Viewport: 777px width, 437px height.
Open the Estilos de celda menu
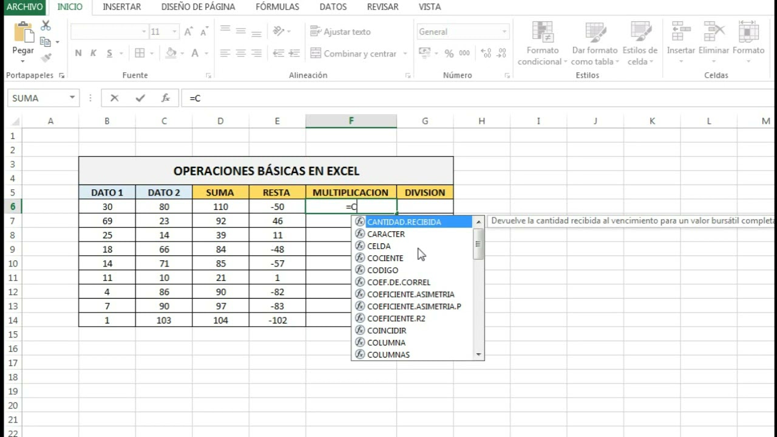tap(640, 44)
